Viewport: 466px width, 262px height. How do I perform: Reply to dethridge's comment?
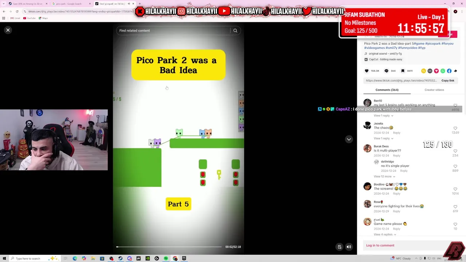[x=404, y=171]
